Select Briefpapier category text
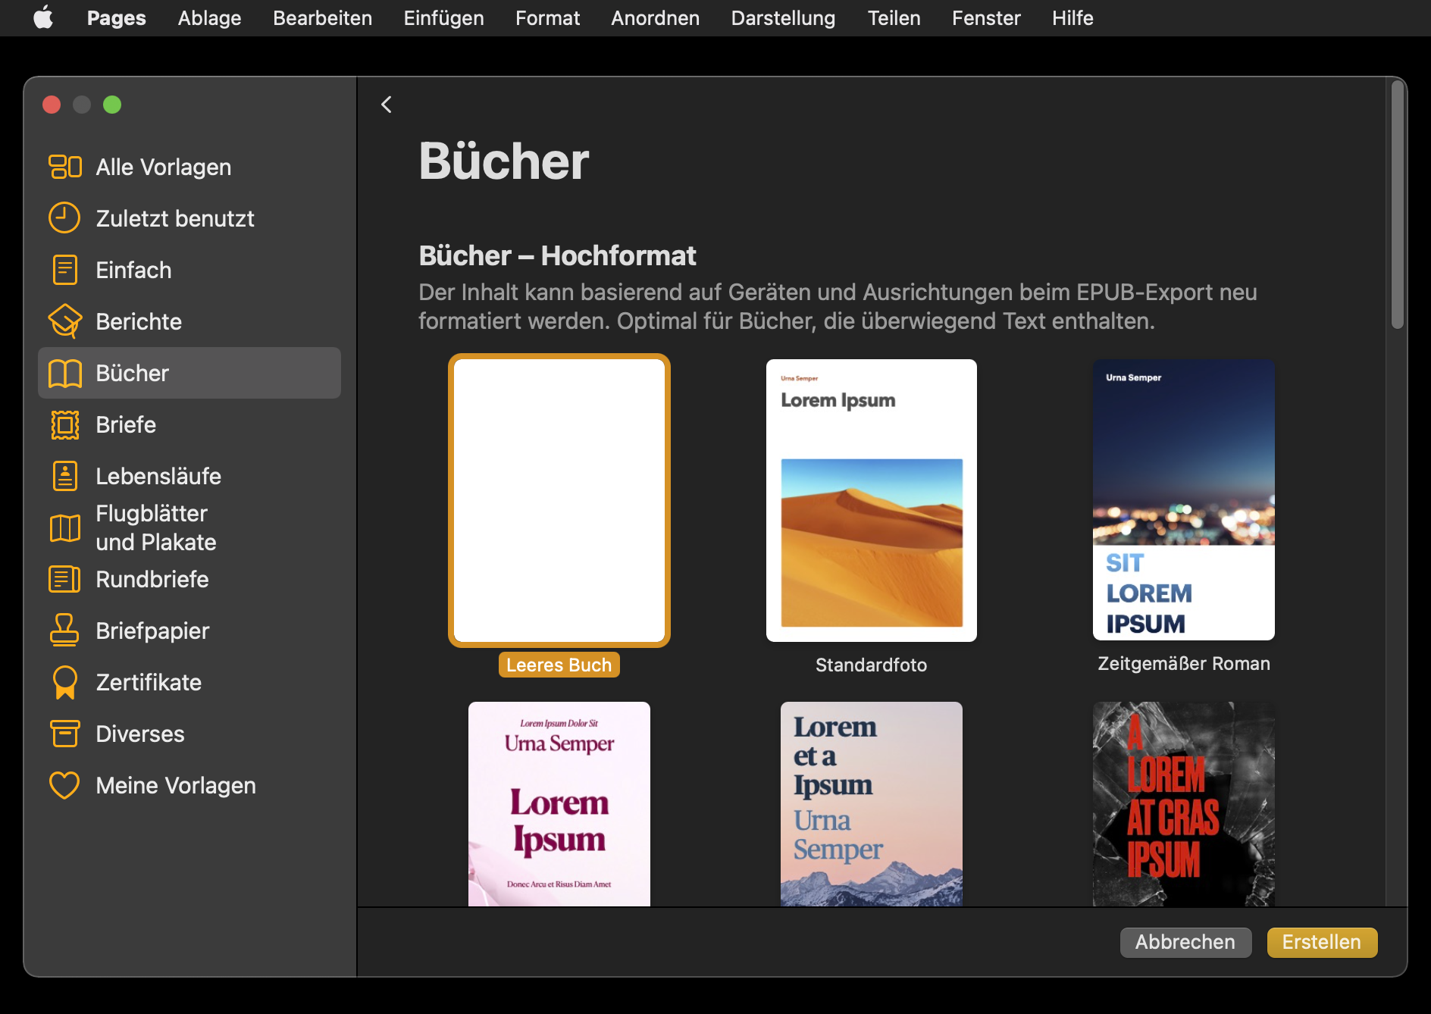Screen dimensions: 1431x1014 (x=152, y=631)
